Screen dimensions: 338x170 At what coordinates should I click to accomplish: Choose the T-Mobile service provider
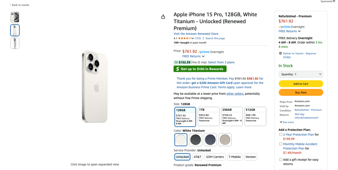point(235,157)
